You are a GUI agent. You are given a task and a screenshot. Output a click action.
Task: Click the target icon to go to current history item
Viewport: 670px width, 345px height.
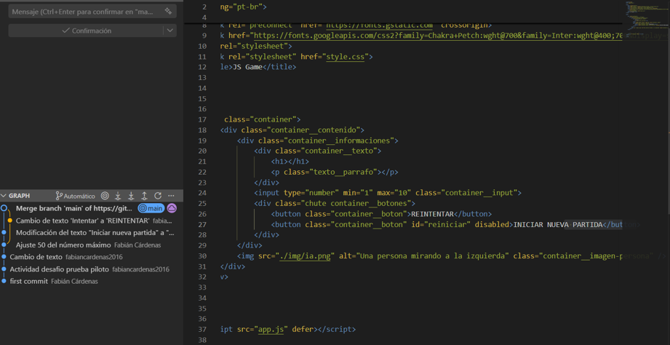coord(105,196)
